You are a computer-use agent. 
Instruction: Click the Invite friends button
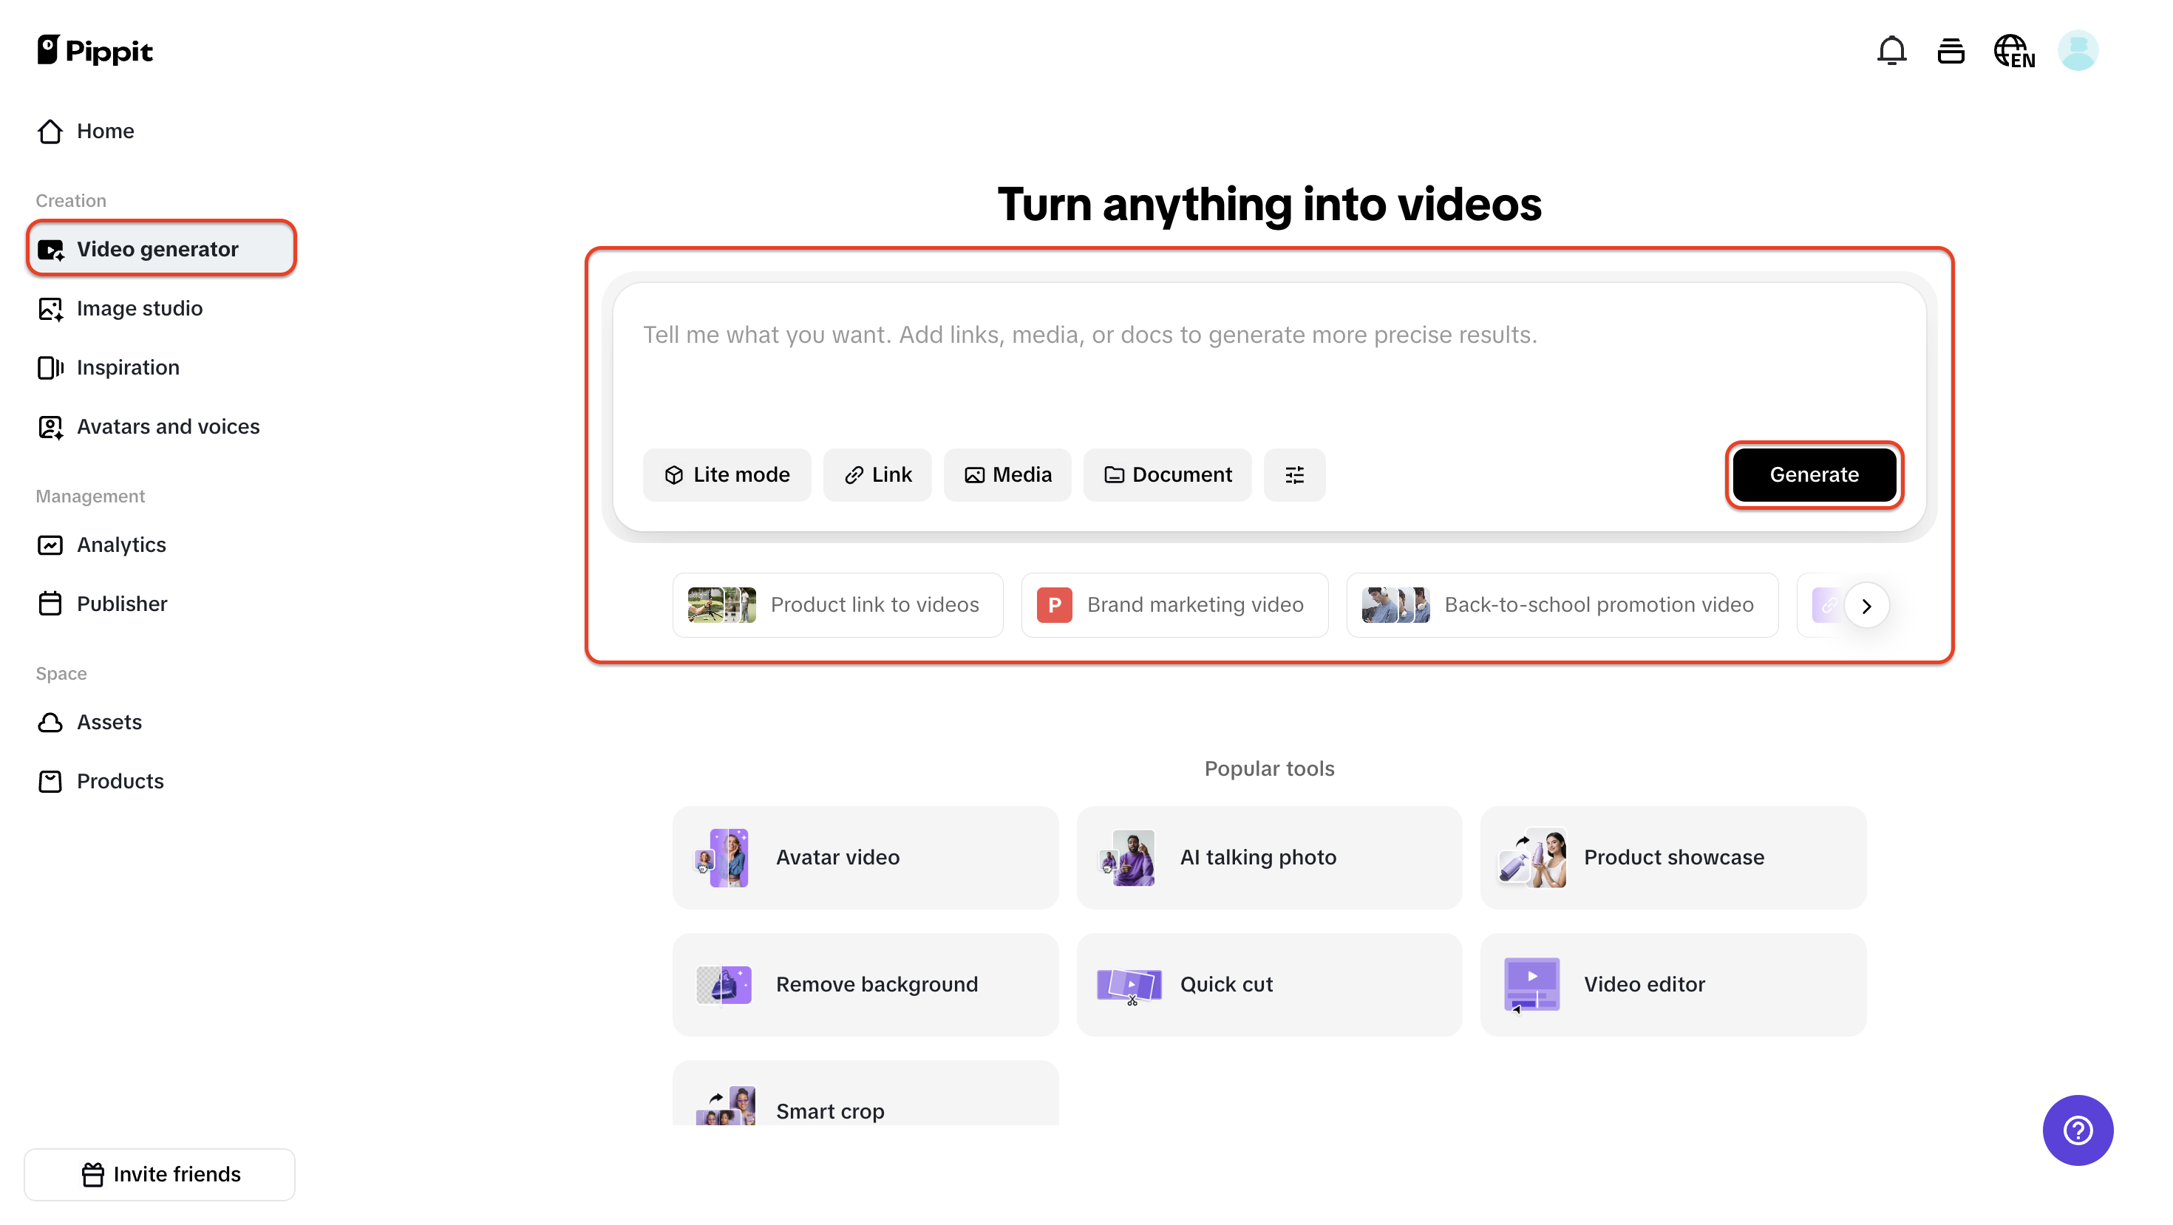pos(160,1173)
